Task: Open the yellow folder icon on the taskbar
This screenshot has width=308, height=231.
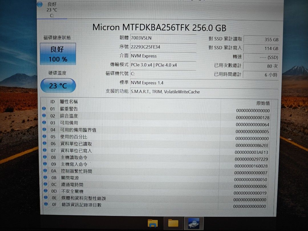Action: tap(173, 222)
